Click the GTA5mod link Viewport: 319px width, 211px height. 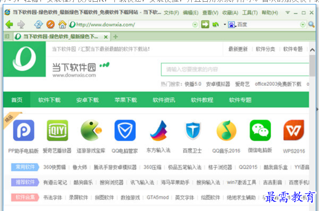pyautogui.click(x=158, y=197)
